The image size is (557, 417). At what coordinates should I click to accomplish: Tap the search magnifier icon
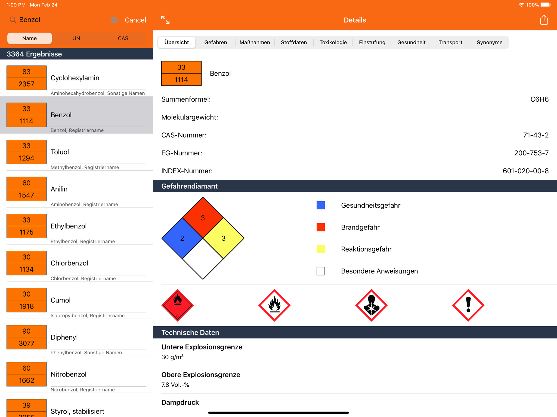13,20
